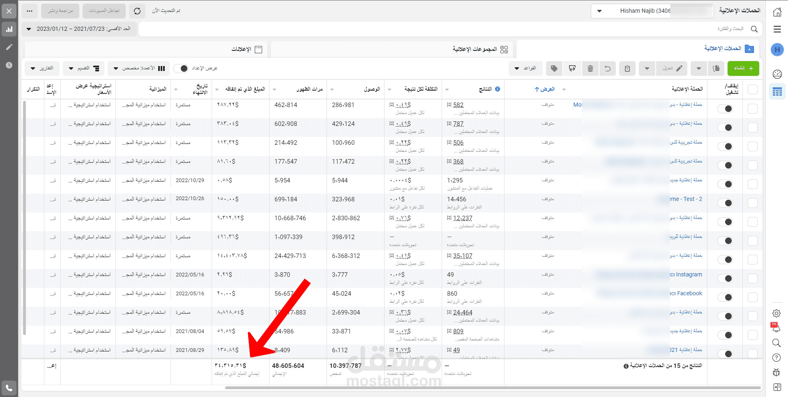
Task: Open the التقارير reports dropdown
Action: click(x=42, y=68)
